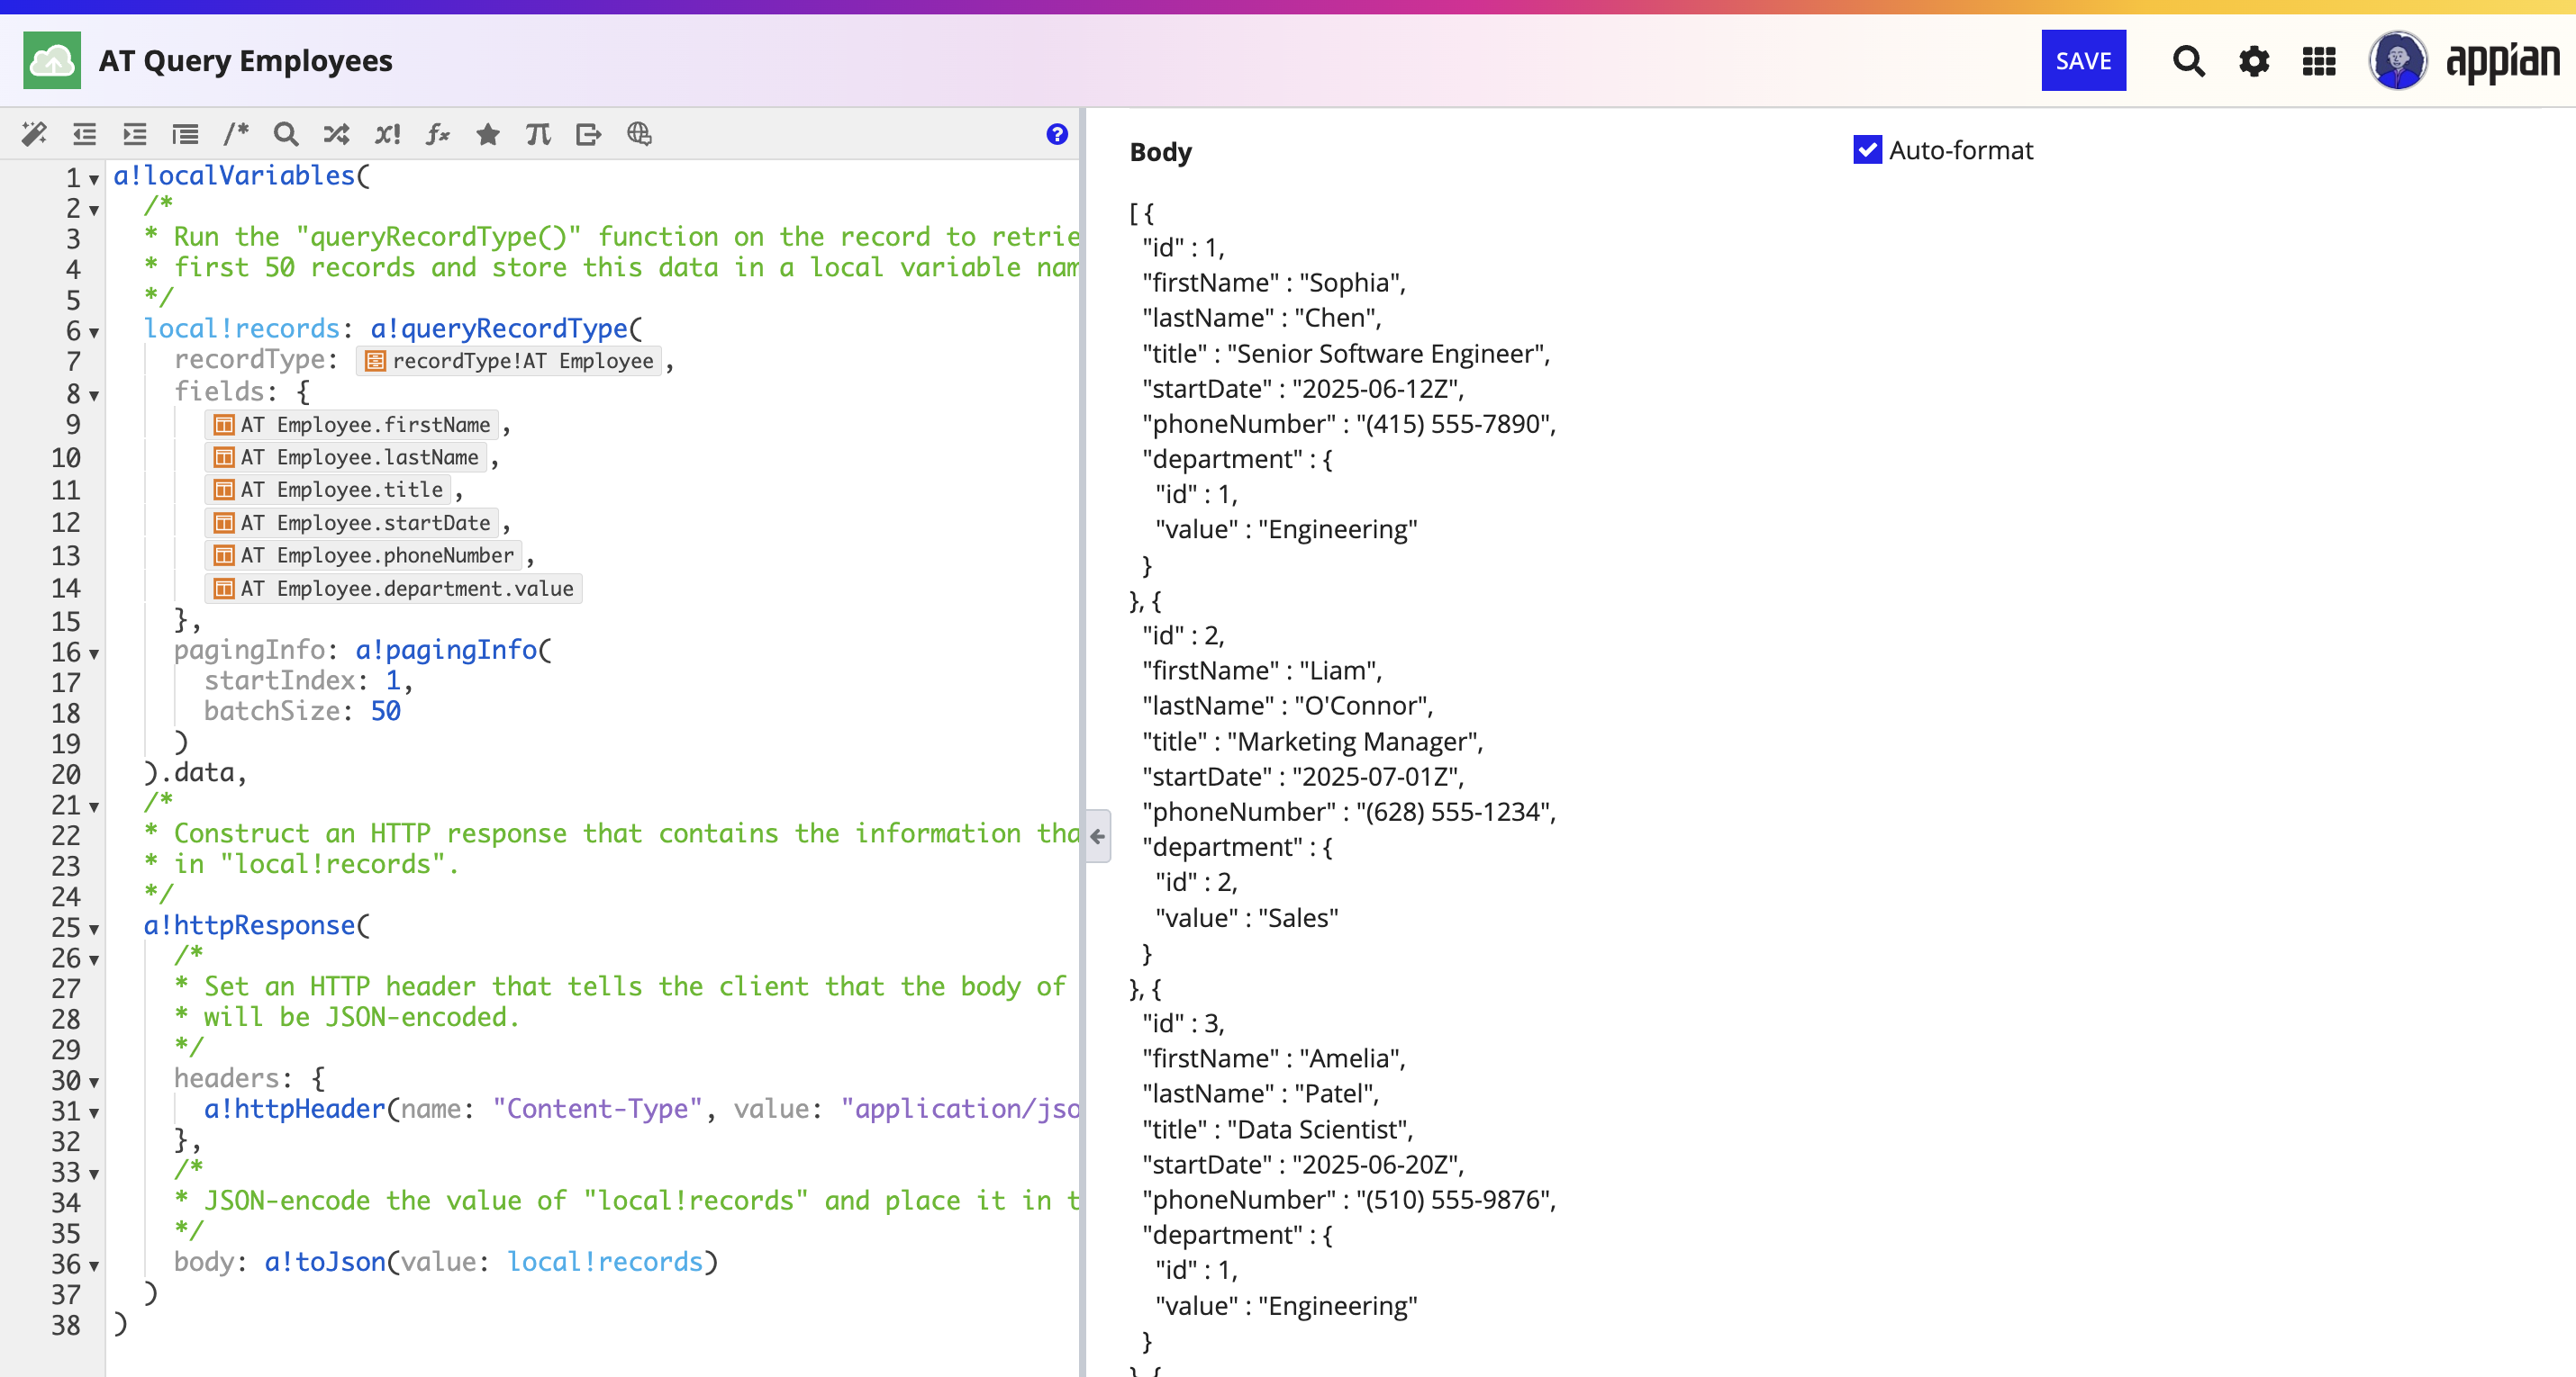Screen dimensions: 2576x1377
Task: Click a!pagingInfo function in line 16
Action: click(x=447, y=650)
